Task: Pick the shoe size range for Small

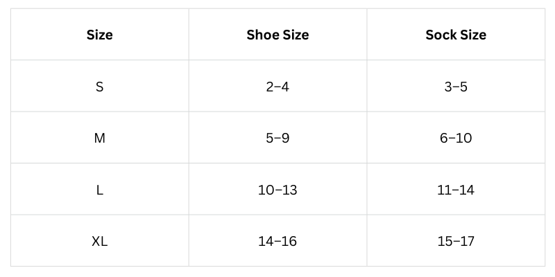Action: (277, 87)
